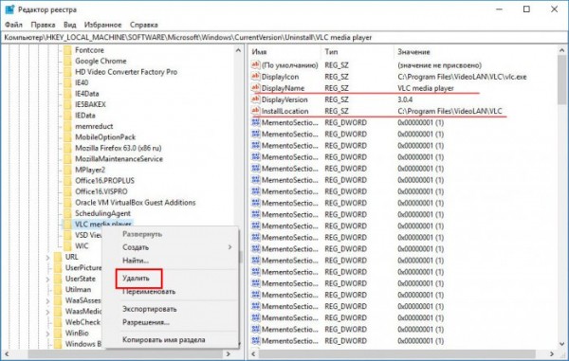Open the Вид menu
The image size is (569, 361).
point(69,25)
